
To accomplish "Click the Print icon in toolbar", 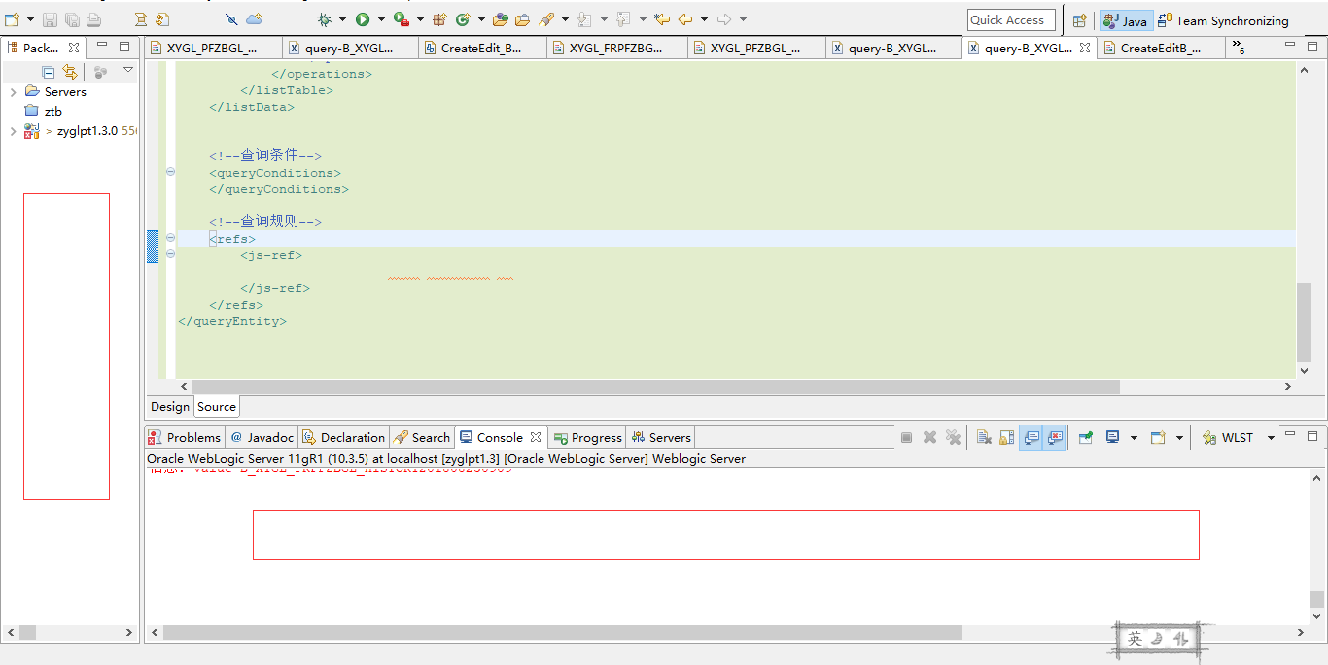I will pyautogui.click(x=93, y=19).
